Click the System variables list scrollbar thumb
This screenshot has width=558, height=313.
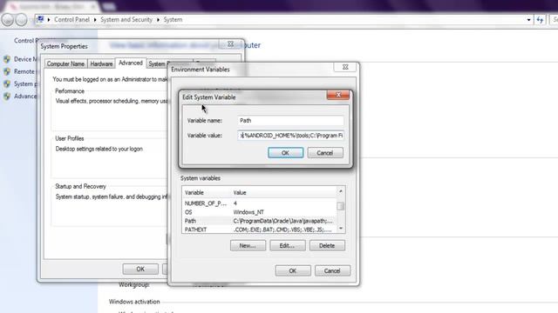point(341,206)
